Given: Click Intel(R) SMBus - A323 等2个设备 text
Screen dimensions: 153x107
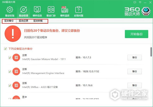Looking at the screenshot, I should (40, 87).
